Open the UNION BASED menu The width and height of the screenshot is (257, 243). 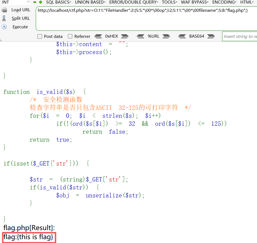coord(90,2)
